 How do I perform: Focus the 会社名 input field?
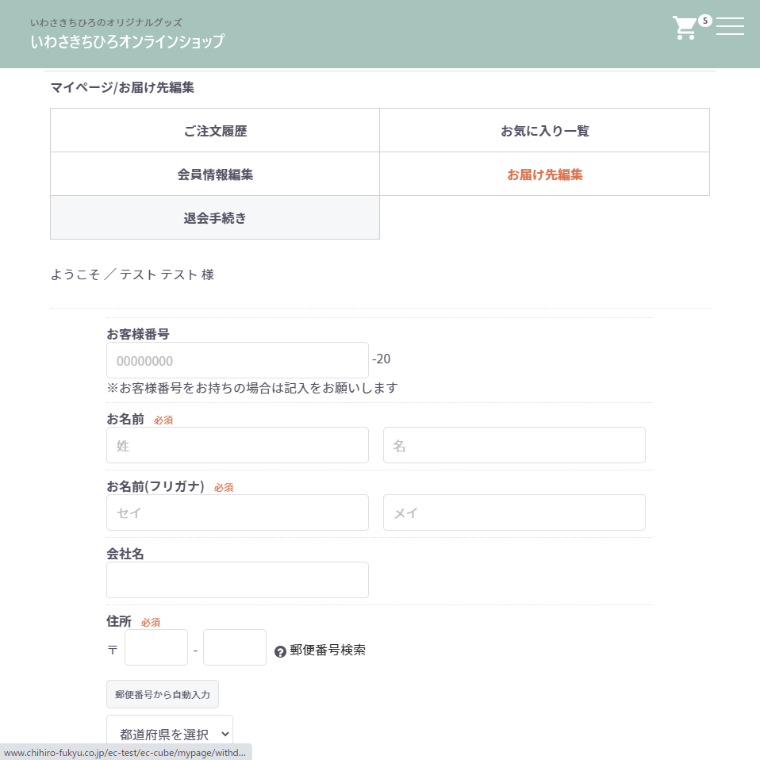(237, 580)
